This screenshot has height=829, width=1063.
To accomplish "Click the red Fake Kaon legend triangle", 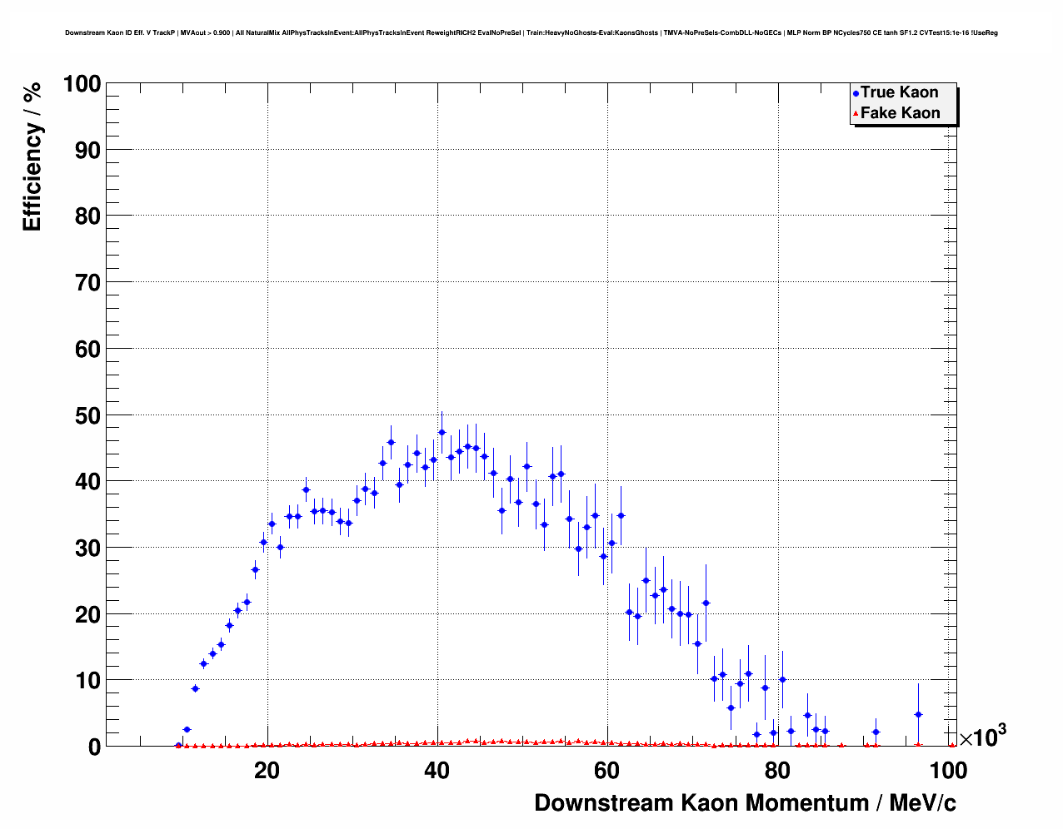I will click(x=856, y=114).
